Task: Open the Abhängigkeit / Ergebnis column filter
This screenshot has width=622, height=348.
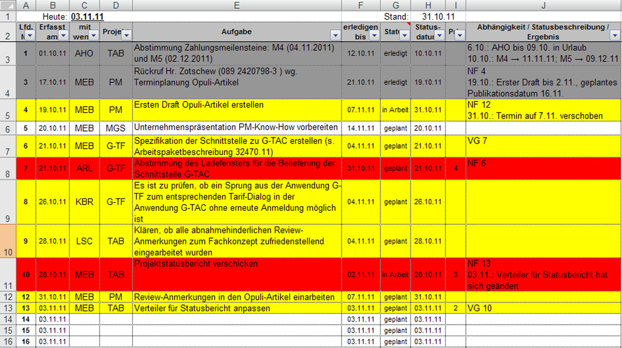Action: [615, 35]
